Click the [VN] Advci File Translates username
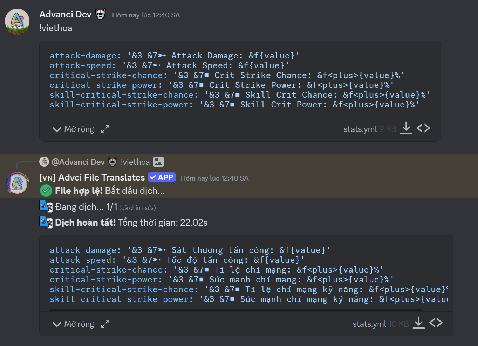This screenshot has width=478, height=346. click(92, 177)
